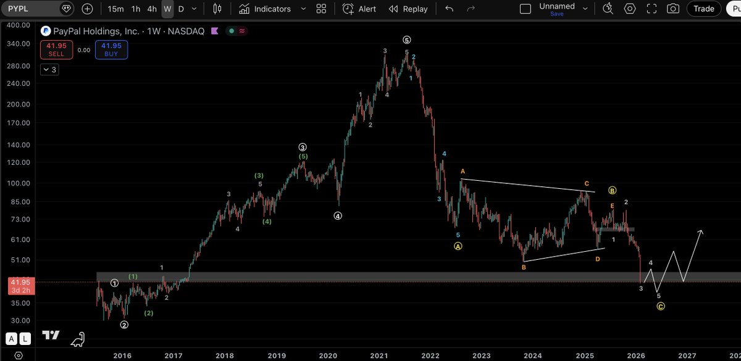Open the indicator templates grid icon
The height and width of the screenshot is (361, 741).
coord(321,9)
